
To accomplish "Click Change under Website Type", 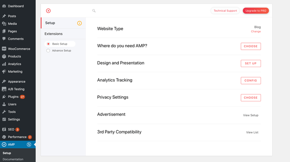I will pyautogui.click(x=256, y=32).
